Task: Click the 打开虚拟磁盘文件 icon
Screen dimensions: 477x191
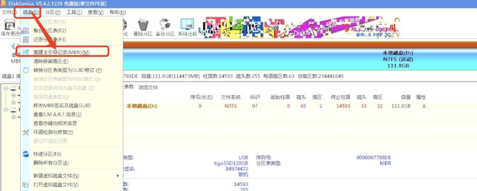Action: pos(26,185)
